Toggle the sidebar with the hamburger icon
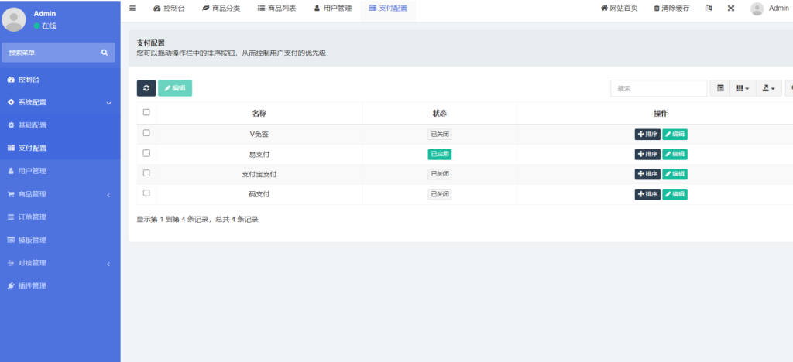The image size is (793, 362). [x=132, y=9]
